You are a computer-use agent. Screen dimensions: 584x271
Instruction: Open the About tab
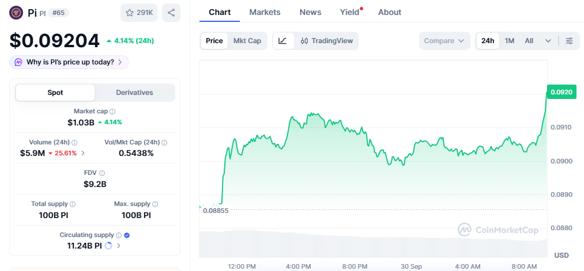(x=390, y=12)
